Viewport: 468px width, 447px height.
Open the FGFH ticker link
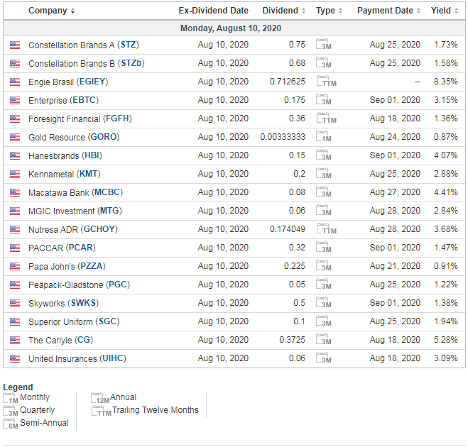[117, 118]
